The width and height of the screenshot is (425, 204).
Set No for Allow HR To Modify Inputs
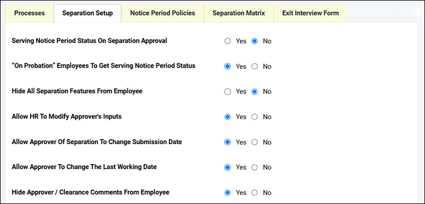[254, 117]
